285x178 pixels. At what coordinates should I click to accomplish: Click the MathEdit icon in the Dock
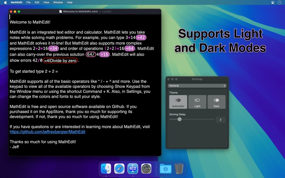pyautogui.click(x=133, y=169)
